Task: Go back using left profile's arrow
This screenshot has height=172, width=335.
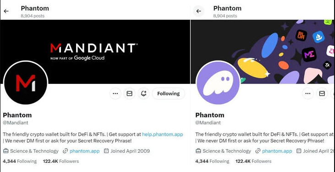Action: point(6,11)
